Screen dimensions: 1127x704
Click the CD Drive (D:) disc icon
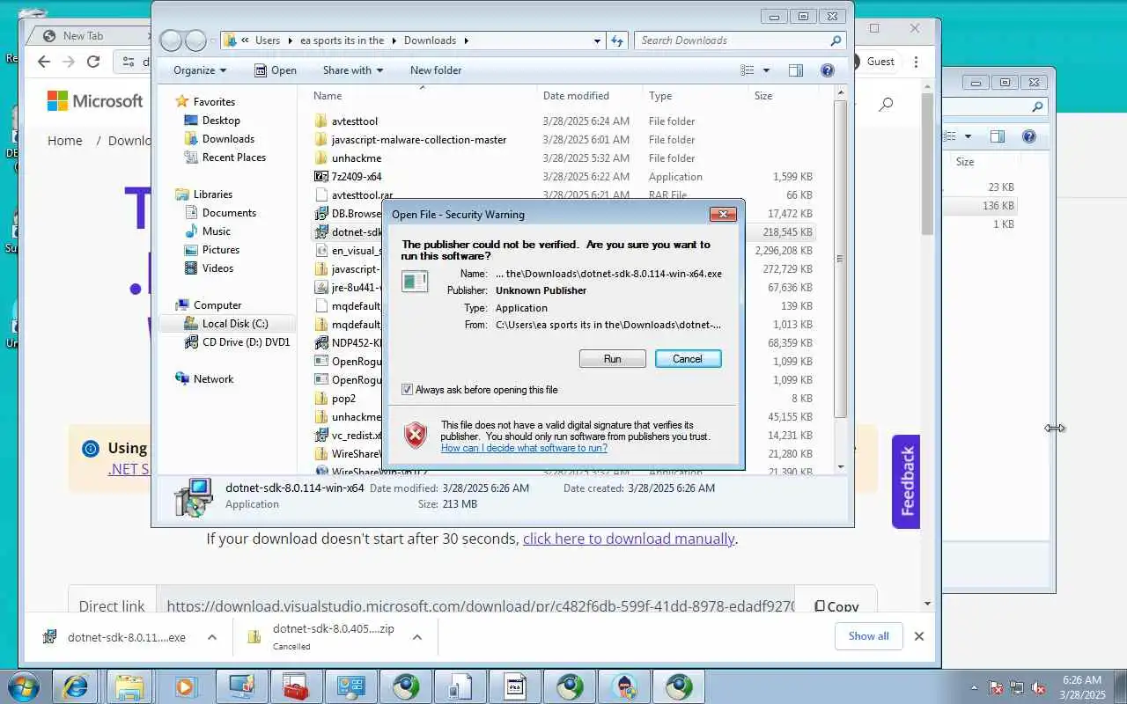(191, 342)
